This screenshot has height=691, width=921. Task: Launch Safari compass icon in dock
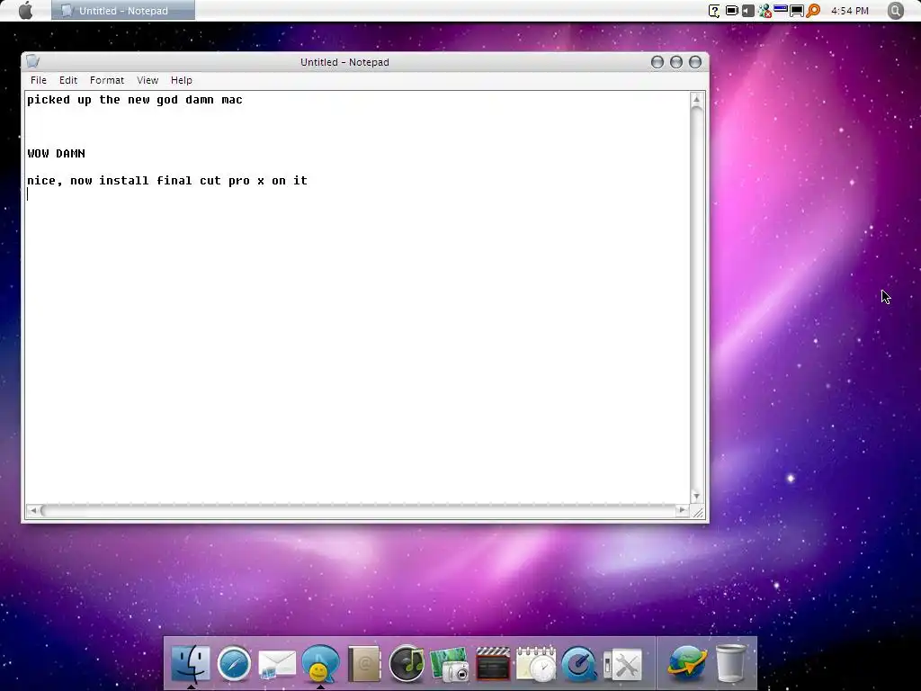(234, 664)
